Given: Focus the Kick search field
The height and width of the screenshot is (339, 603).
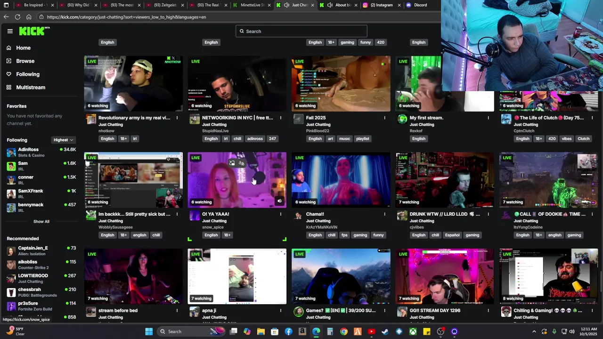Looking at the screenshot, I should tap(301, 32).
